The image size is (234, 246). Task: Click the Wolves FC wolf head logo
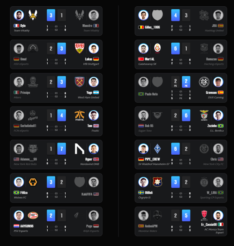pyautogui.click(x=33, y=182)
